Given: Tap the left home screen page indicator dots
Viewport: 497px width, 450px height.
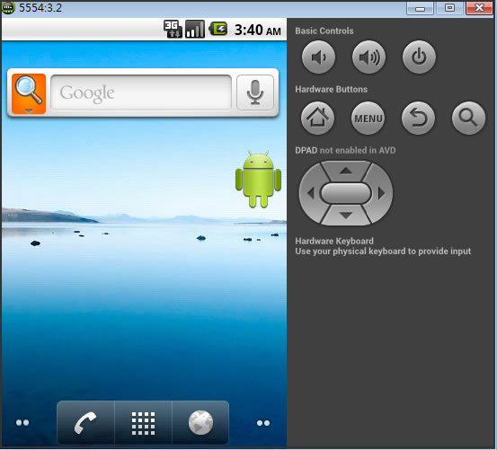Looking at the screenshot, I should (22, 422).
